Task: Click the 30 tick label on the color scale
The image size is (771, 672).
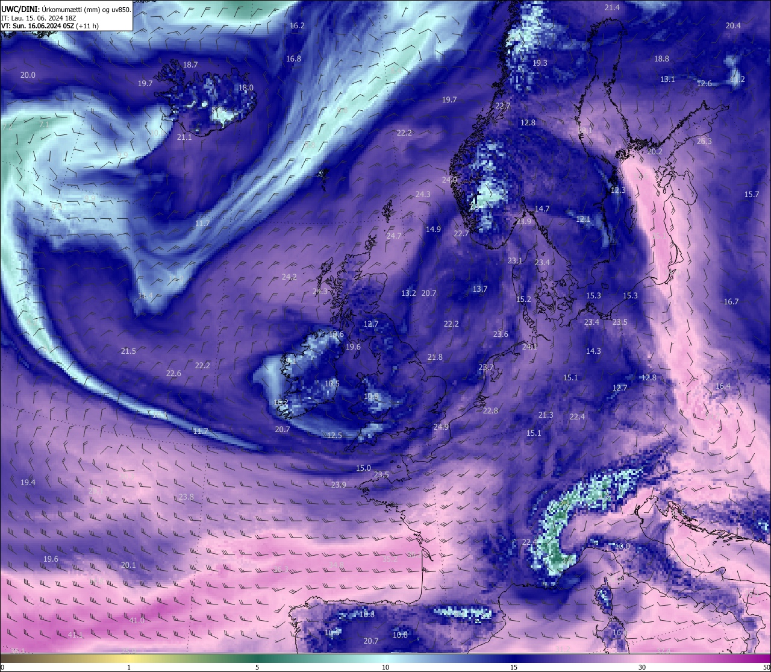Action: click(642, 667)
